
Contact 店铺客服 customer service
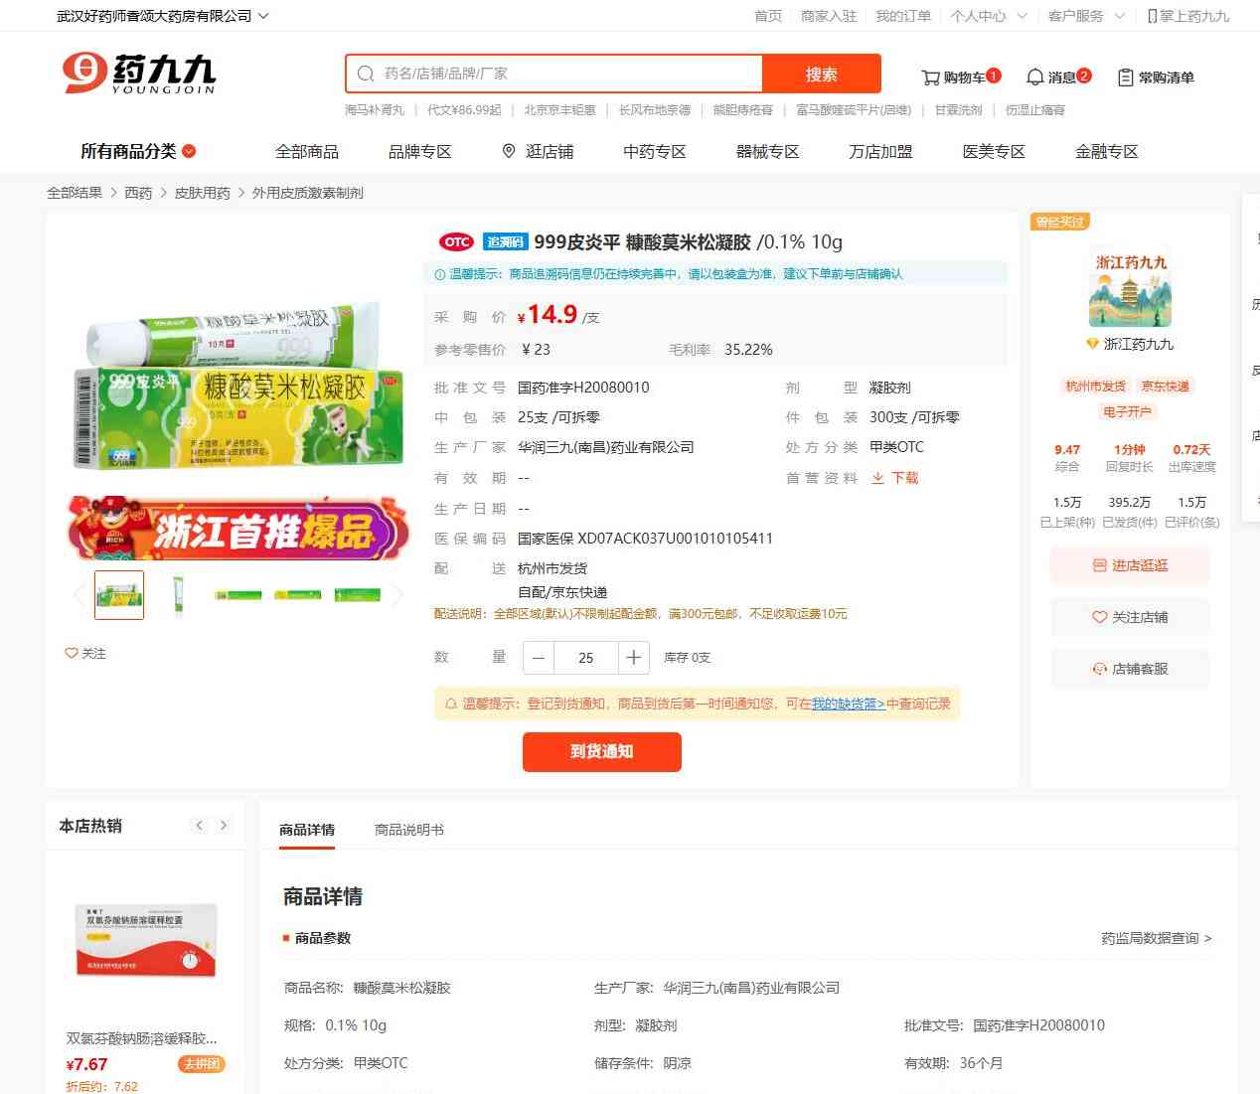pos(1130,669)
